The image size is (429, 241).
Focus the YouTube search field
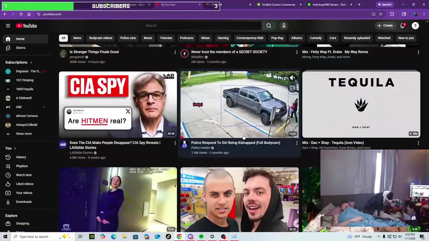point(202,25)
